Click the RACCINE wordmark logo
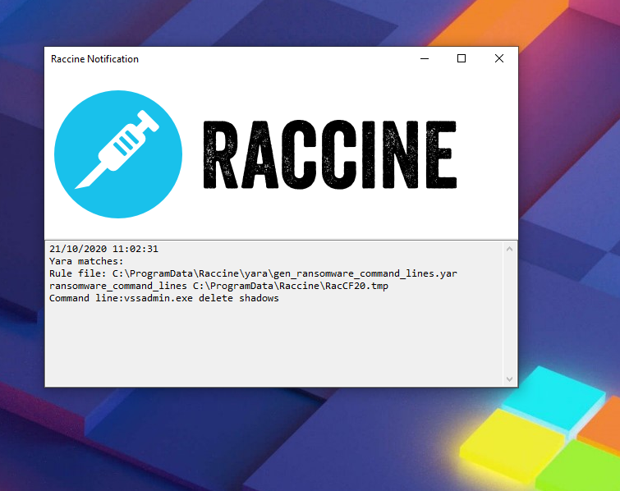The width and height of the screenshot is (620, 491). click(328, 154)
